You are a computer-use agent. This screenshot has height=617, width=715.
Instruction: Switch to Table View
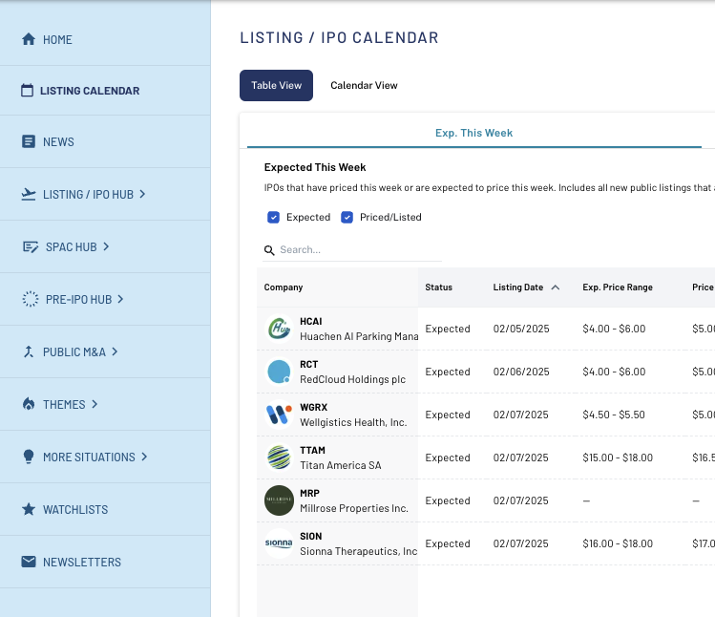click(276, 85)
